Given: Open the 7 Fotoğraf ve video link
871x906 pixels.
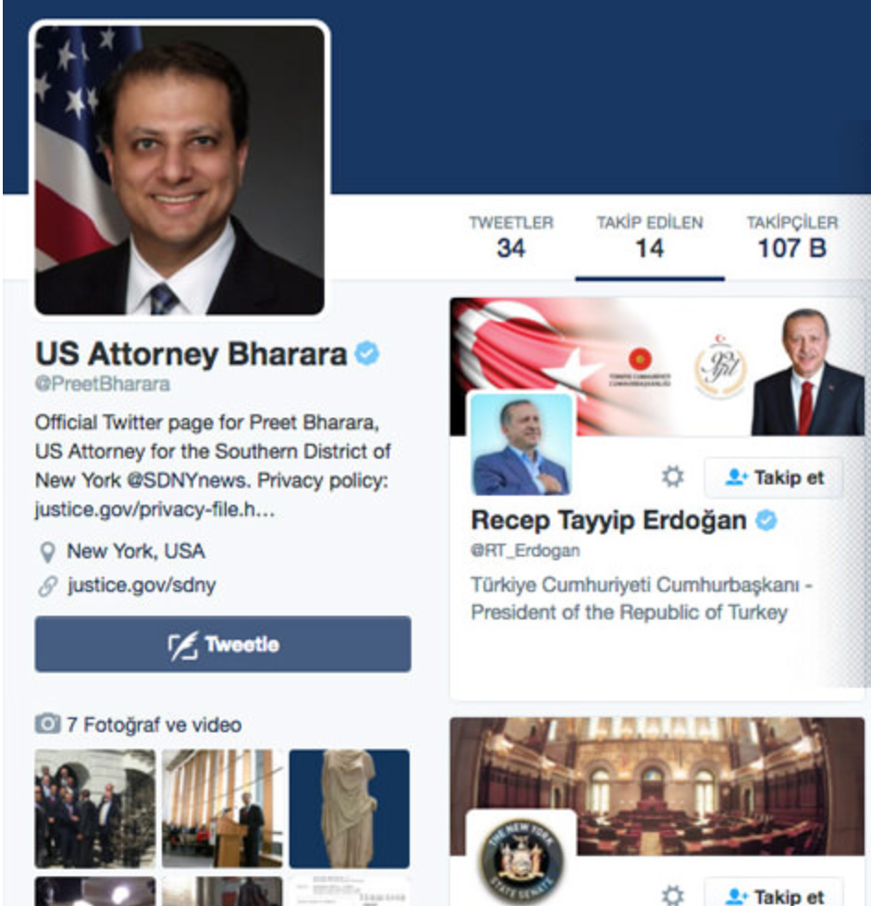Looking at the screenshot, I should click(153, 725).
